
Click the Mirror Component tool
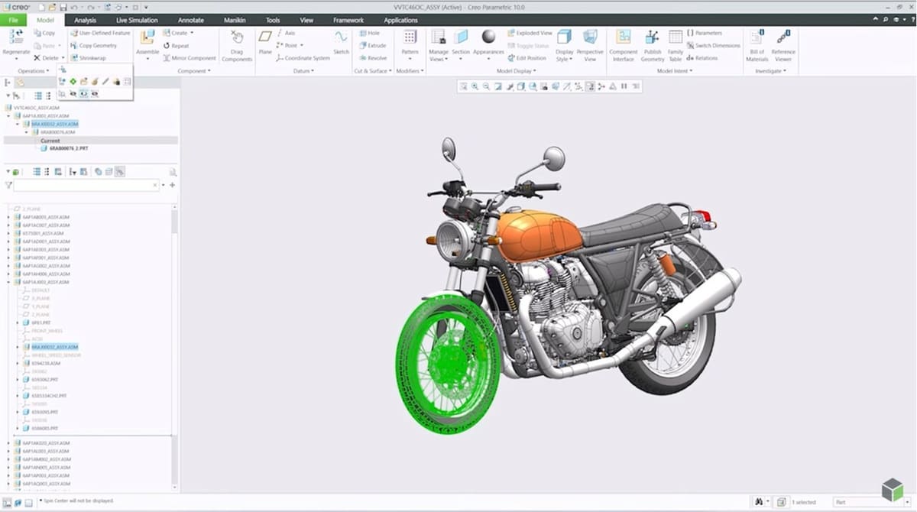190,58
